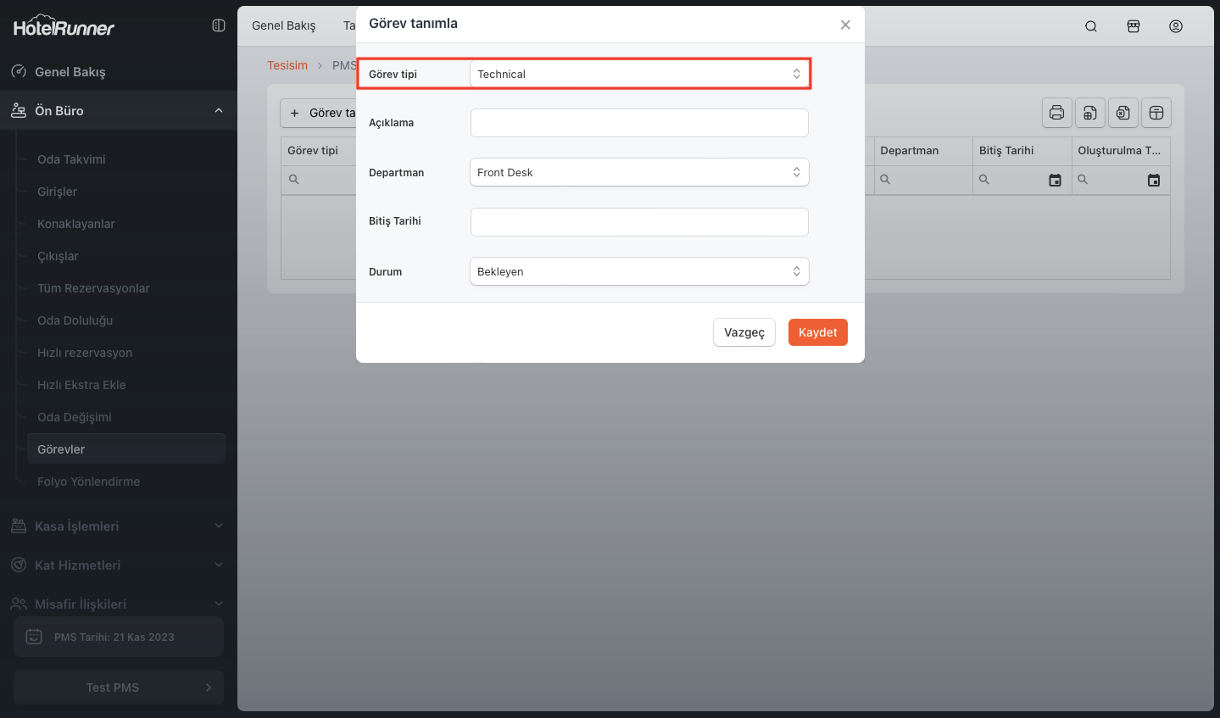This screenshot has width=1220, height=718.
Task: Select Oda Takvimi in the sidebar
Action: pyautogui.click(x=71, y=159)
